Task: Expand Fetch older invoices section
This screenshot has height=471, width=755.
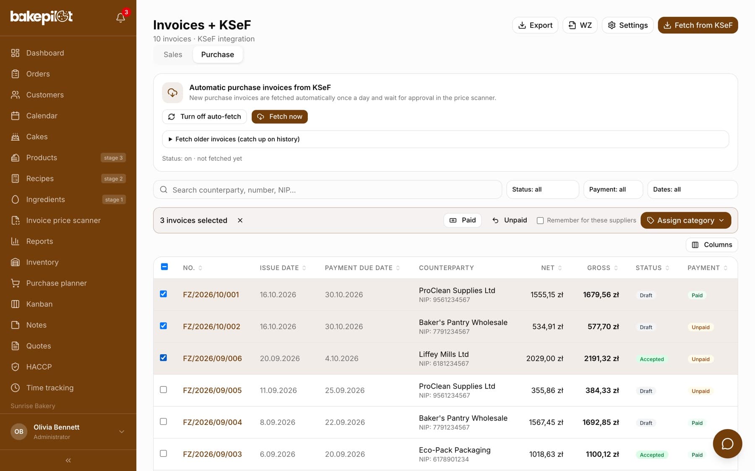Action: (445, 139)
